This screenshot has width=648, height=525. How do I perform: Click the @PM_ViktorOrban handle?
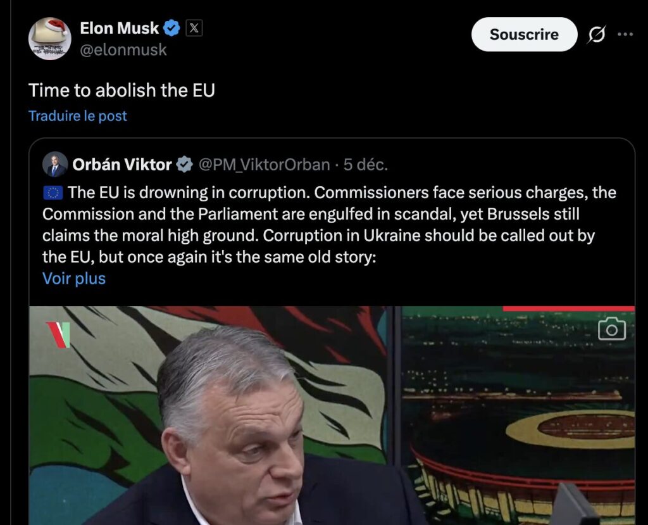(265, 164)
